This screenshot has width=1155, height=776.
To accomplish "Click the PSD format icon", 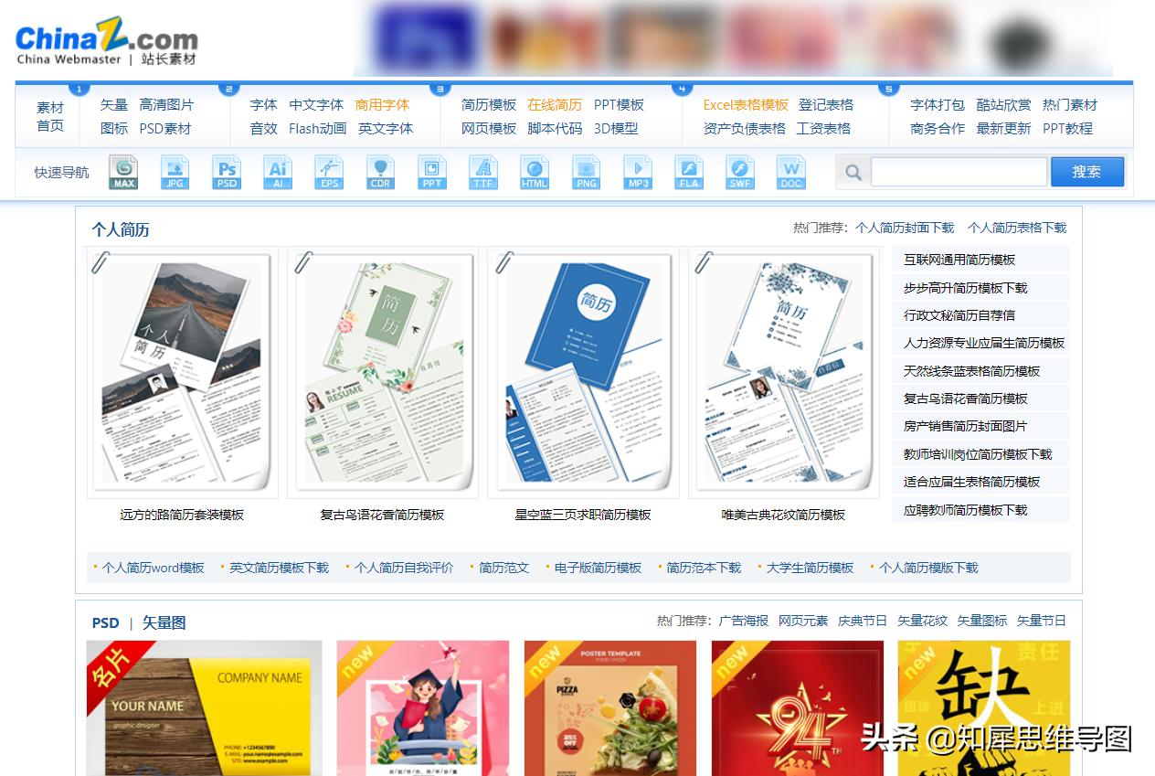I will click(x=227, y=172).
